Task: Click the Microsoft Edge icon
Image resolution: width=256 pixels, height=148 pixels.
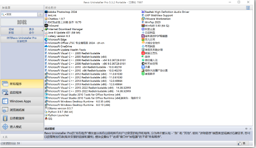Action: 46,39
